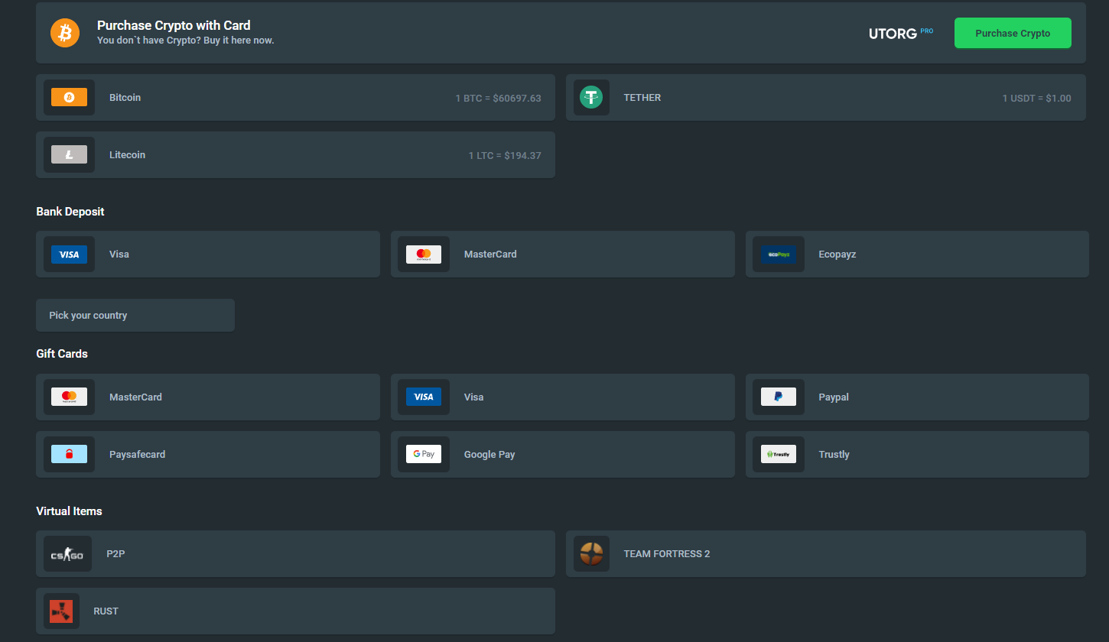This screenshot has height=642, width=1109.
Task: Click the Visa icon under Gift Cards
Action: tap(424, 397)
